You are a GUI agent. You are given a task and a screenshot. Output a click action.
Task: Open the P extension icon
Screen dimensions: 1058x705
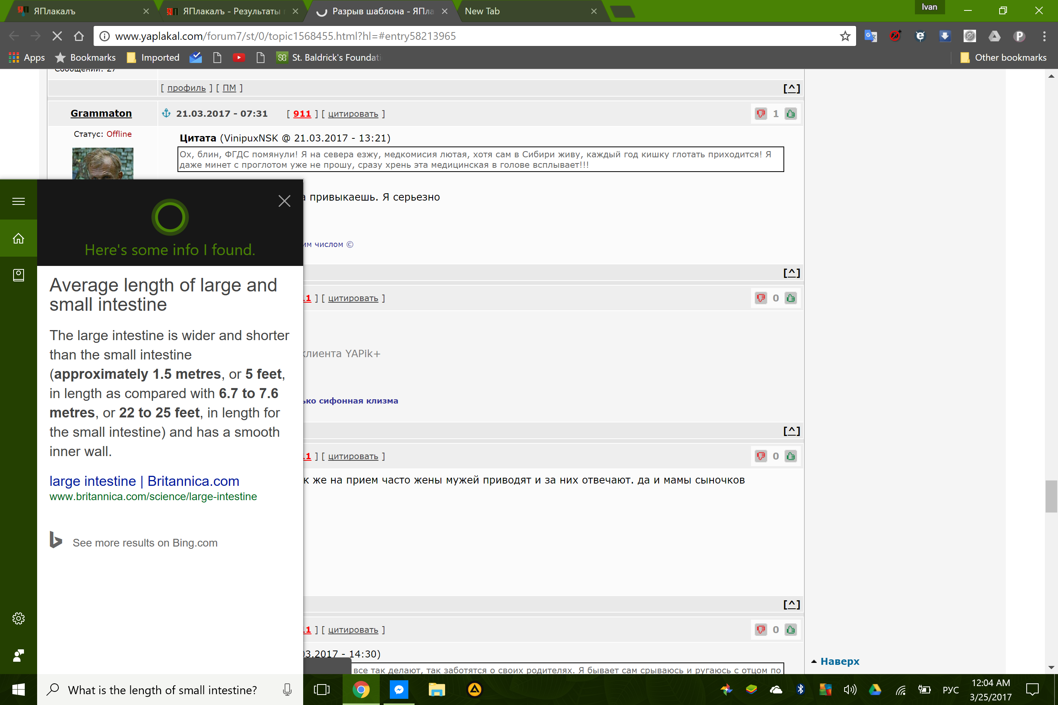[x=1019, y=36]
